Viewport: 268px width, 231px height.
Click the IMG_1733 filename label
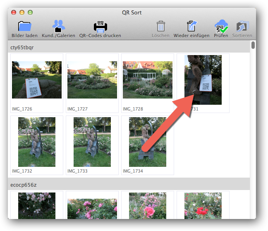(77, 171)
